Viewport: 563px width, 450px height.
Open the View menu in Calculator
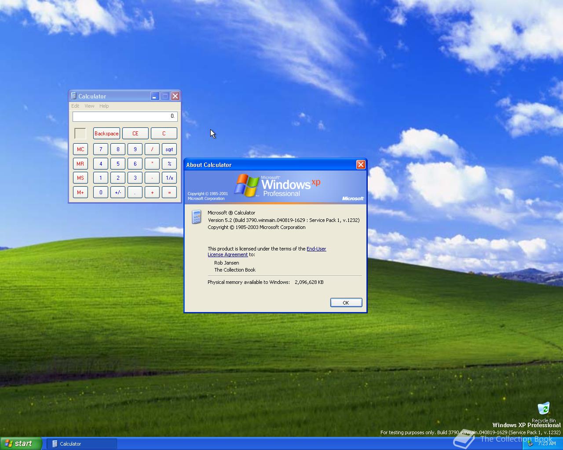[89, 106]
